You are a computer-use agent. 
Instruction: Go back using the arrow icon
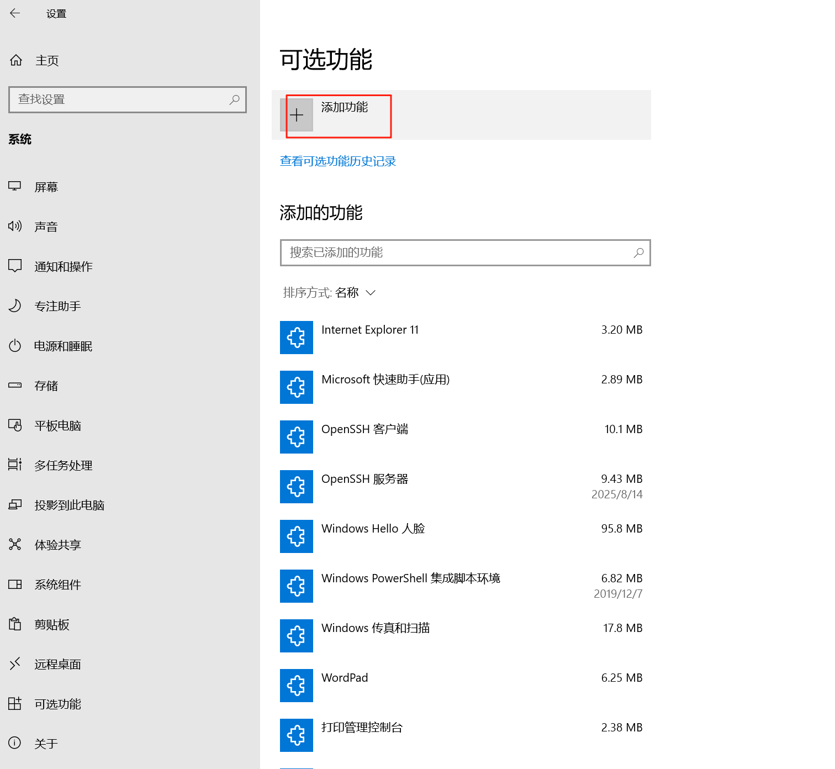[15, 13]
